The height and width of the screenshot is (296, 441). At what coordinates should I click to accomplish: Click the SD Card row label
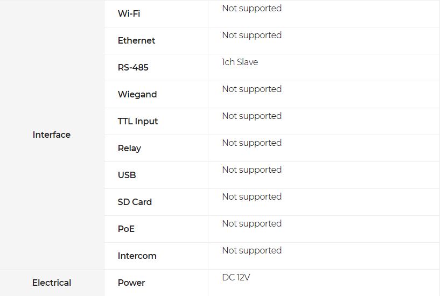(x=135, y=202)
